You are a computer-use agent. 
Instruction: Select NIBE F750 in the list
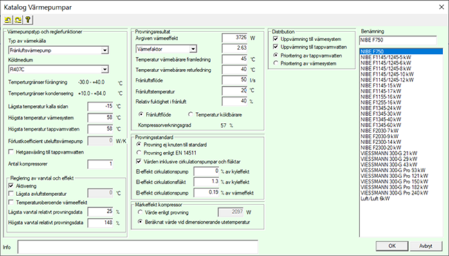[401, 51]
